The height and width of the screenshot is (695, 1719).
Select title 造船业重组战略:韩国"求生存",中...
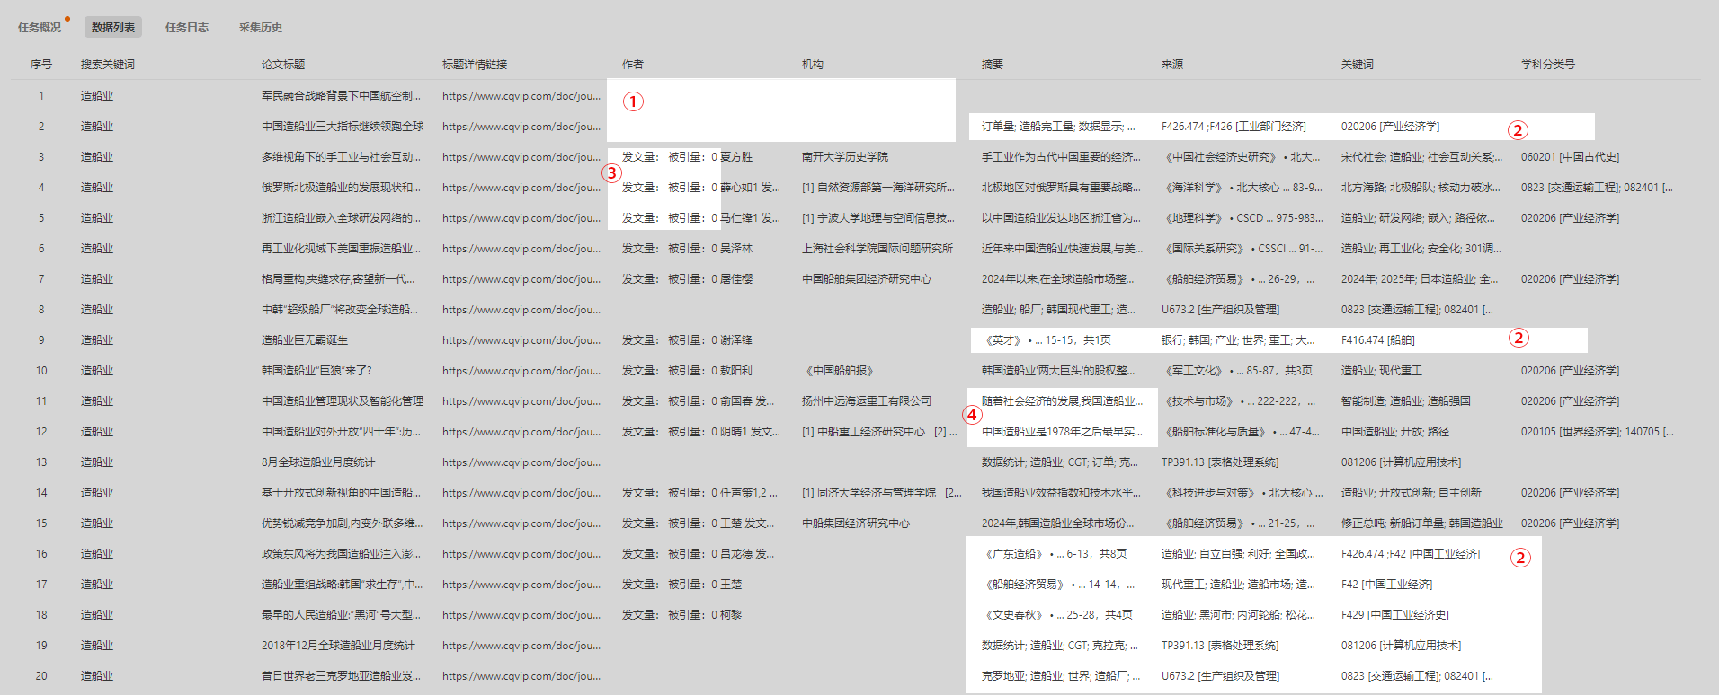342,585
